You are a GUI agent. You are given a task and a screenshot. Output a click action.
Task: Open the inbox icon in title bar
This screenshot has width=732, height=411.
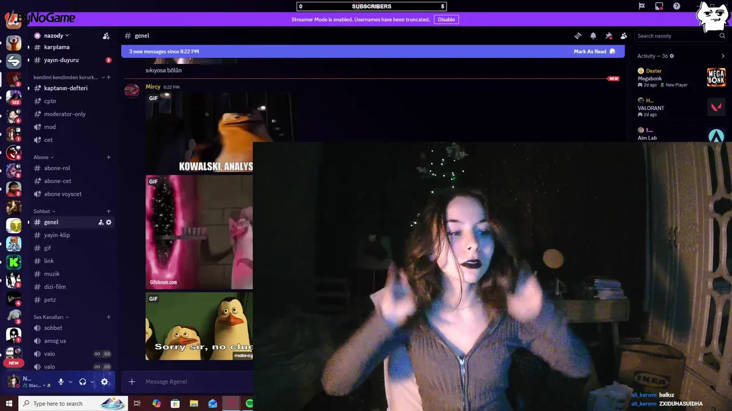click(659, 6)
